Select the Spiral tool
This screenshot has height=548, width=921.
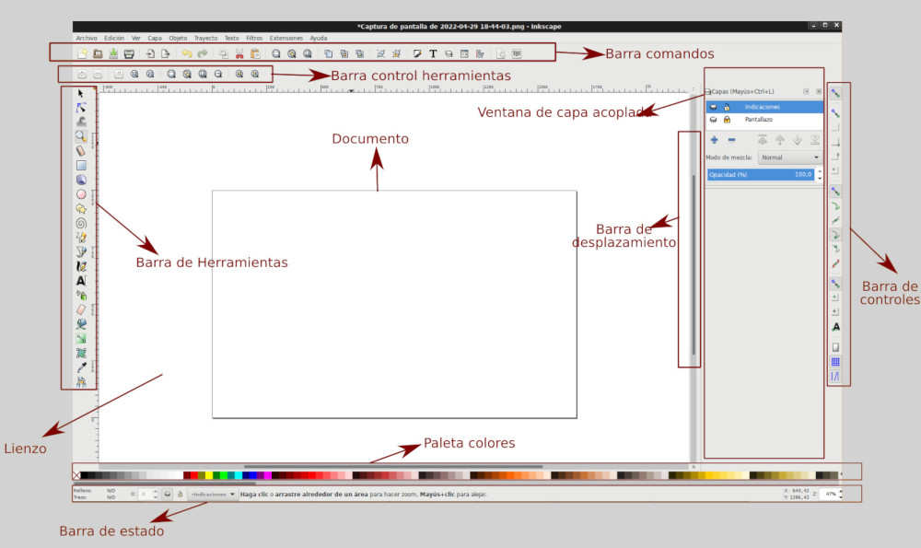81,223
